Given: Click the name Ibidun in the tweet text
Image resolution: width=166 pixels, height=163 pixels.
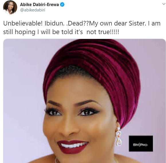Looking at the screenshot, I should [54, 23].
